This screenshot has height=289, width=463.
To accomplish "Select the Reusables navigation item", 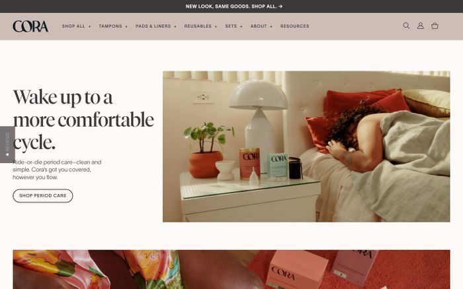I will [198, 26].
